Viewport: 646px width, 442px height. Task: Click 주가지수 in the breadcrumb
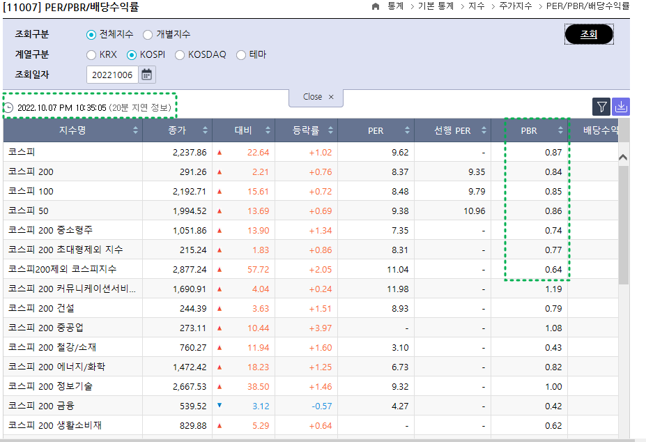click(x=516, y=6)
